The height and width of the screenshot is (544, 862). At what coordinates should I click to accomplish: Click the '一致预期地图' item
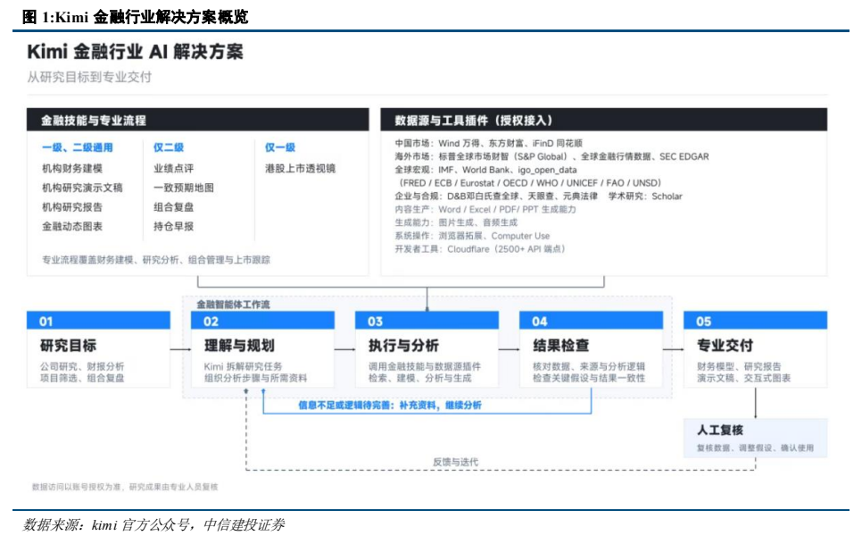click(x=184, y=188)
